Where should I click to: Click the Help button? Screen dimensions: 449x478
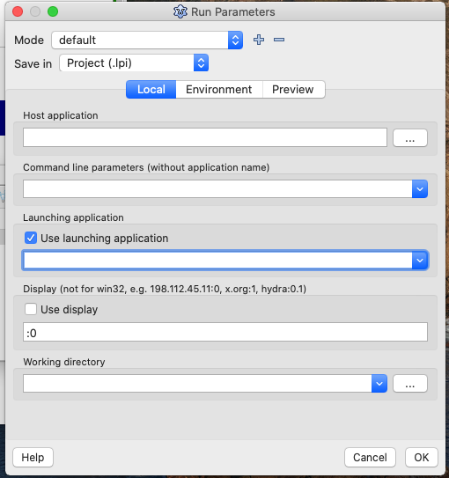coord(33,457)
